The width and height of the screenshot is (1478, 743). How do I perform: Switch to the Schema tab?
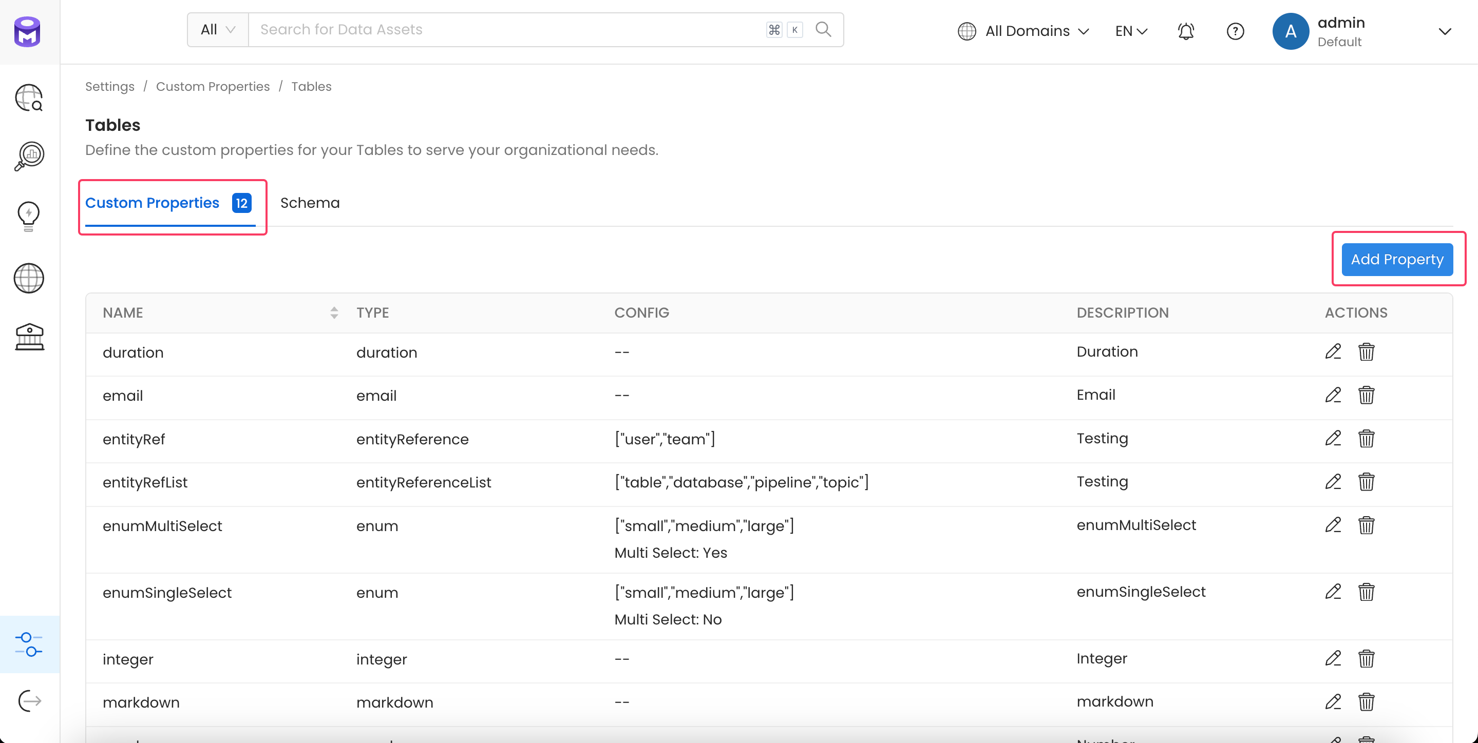point(310,203)
